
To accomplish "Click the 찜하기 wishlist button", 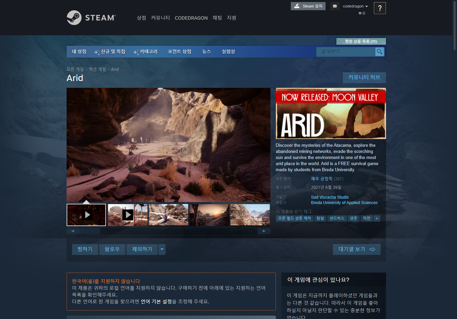I will [x=85, y=249].
